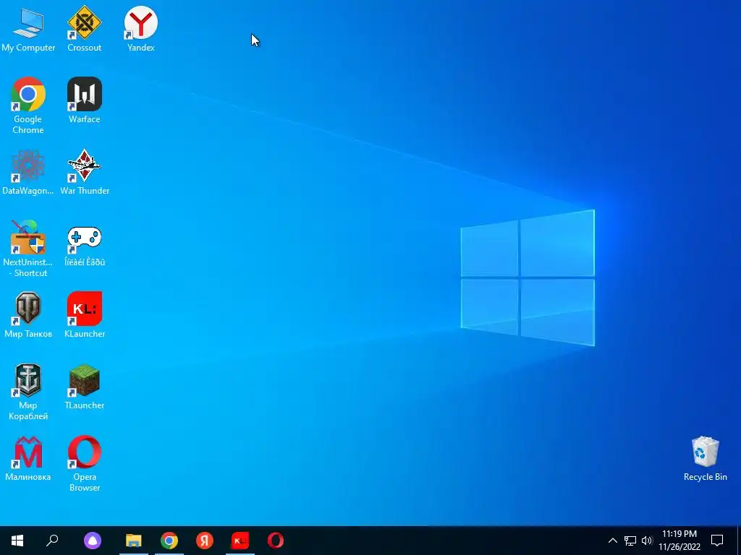Select the Yandex browser desktop shortcut
This screenshot has height=555, width=741.
click(x=141, y=29)
